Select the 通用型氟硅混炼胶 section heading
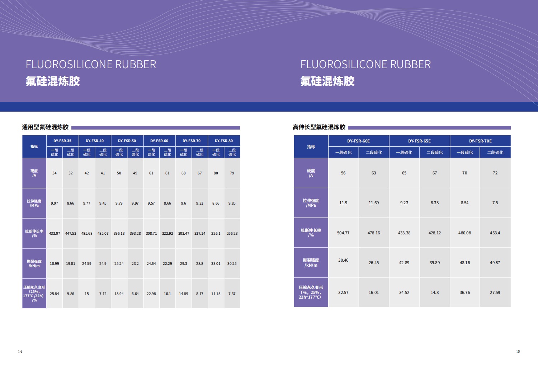 pyautogui.click(x=45, y=127)
